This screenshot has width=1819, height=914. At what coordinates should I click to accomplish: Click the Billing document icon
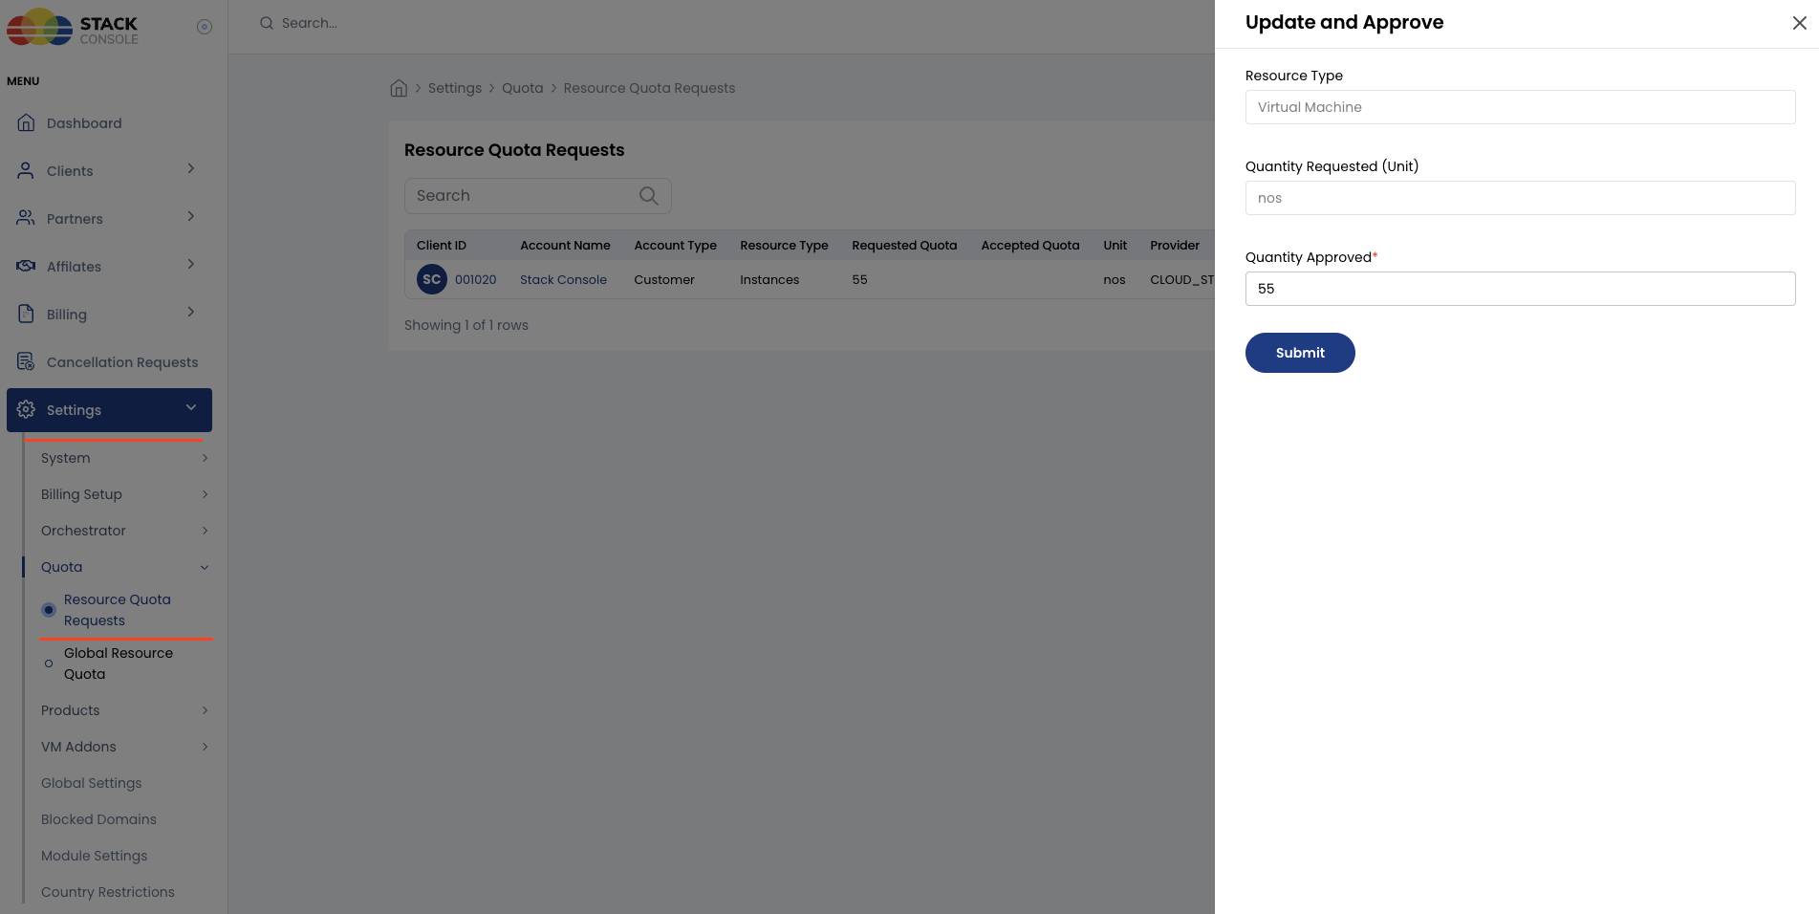click(26, 315)
